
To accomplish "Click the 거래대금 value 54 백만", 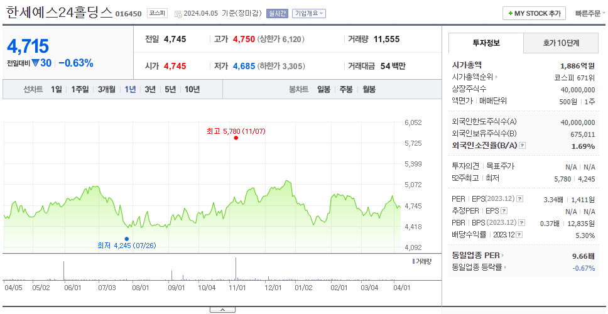I will pyautogui.click(x=393, y=67).
